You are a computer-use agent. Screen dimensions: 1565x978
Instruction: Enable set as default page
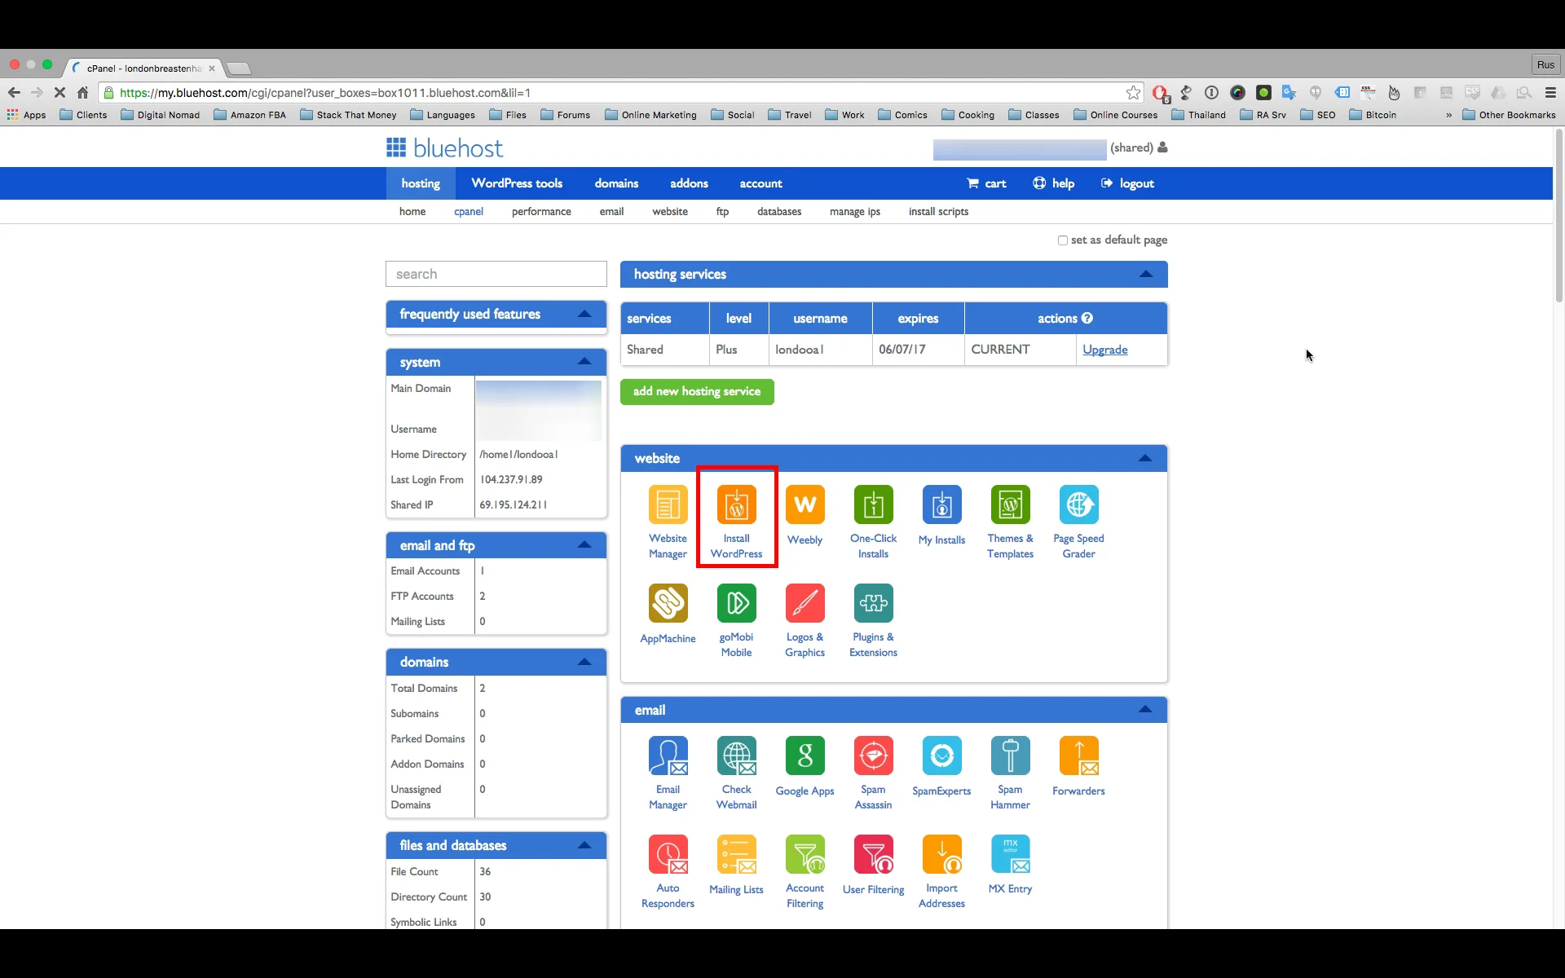pyautogui.click(x=1063, y=240)
